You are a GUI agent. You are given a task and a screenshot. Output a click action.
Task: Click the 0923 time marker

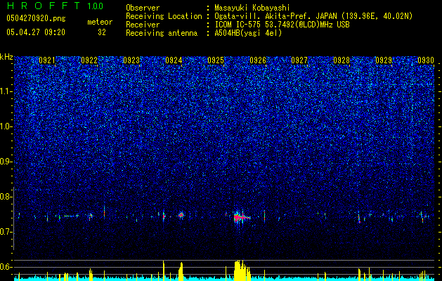[131, 60]
